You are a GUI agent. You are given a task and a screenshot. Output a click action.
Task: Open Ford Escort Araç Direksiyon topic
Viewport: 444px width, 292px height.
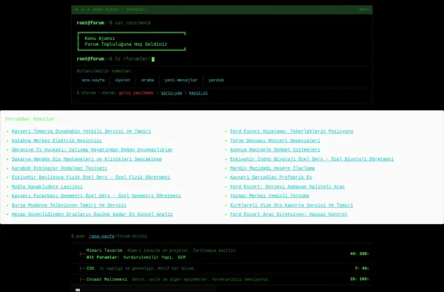(x=289, y=214)
